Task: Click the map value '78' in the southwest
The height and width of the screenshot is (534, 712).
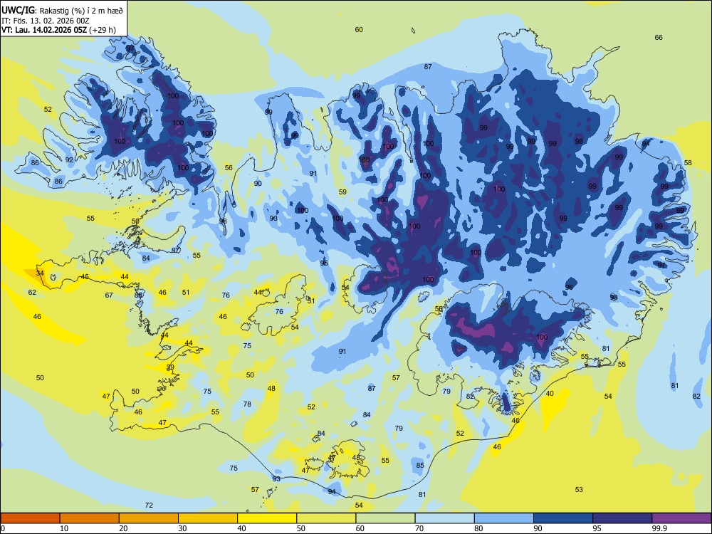Action: [247, 404]
